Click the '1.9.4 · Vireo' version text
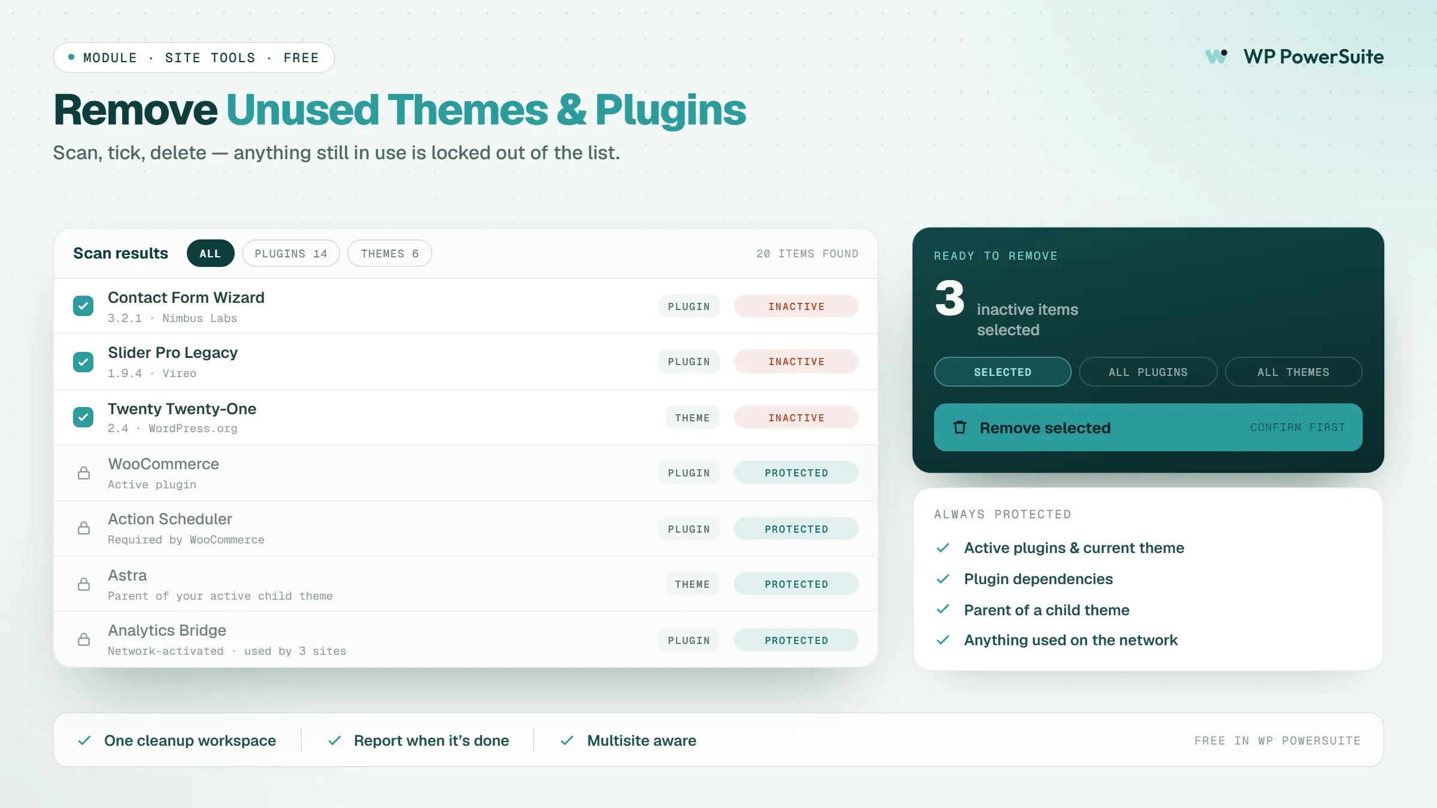 tap(152, 373)
